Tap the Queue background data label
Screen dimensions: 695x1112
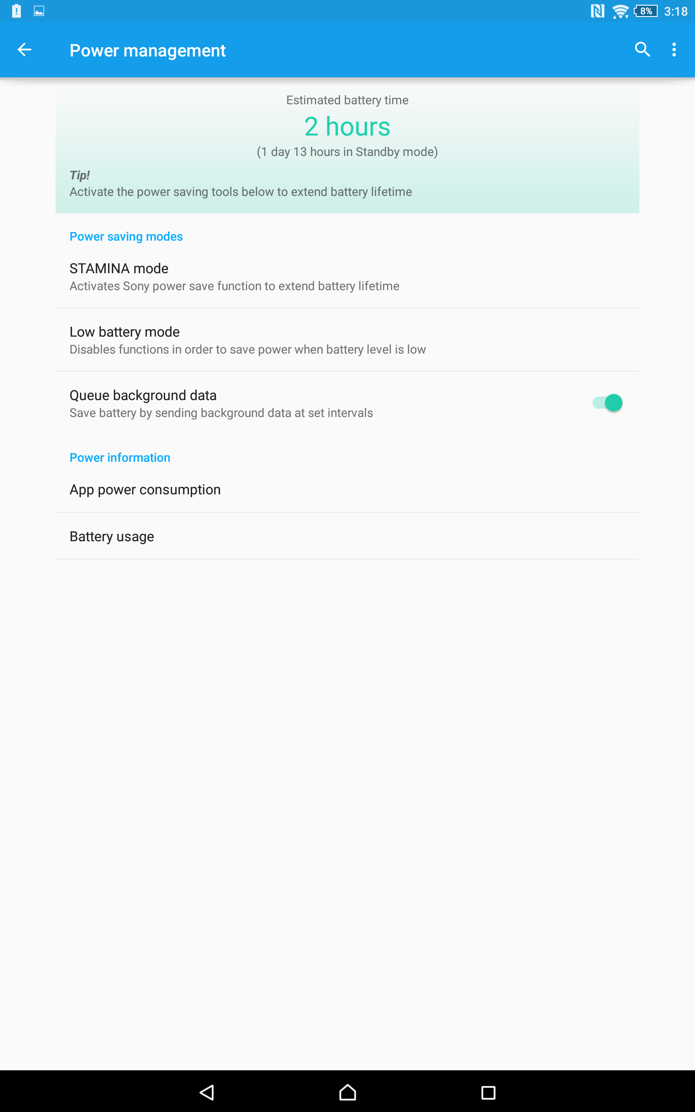point(143,395)
